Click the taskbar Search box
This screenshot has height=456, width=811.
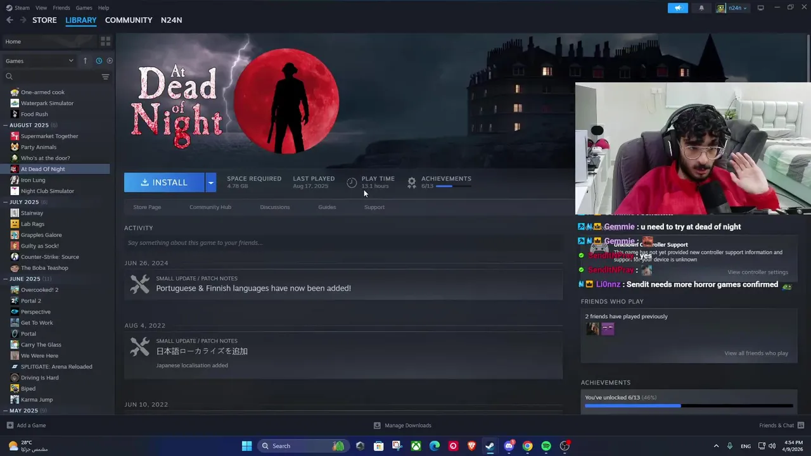click(303, 446)
